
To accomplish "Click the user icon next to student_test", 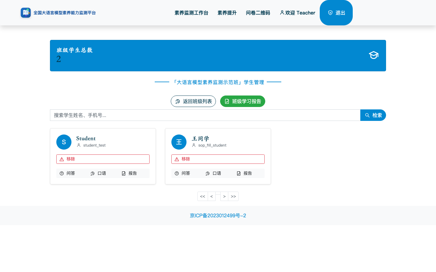I will (x=79, y=145).
